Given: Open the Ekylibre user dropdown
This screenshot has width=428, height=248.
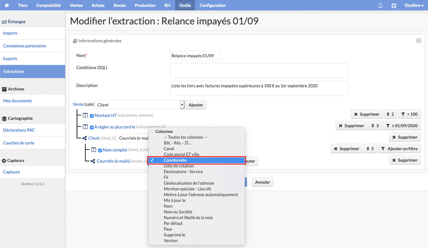Looking at the screenshot, I should pyautogui.click(x=414, y=5).
